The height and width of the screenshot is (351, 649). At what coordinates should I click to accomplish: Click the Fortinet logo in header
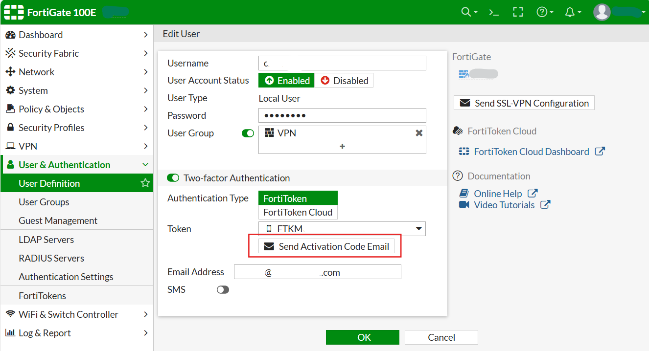pyautogui.click(x=14, y=12)
